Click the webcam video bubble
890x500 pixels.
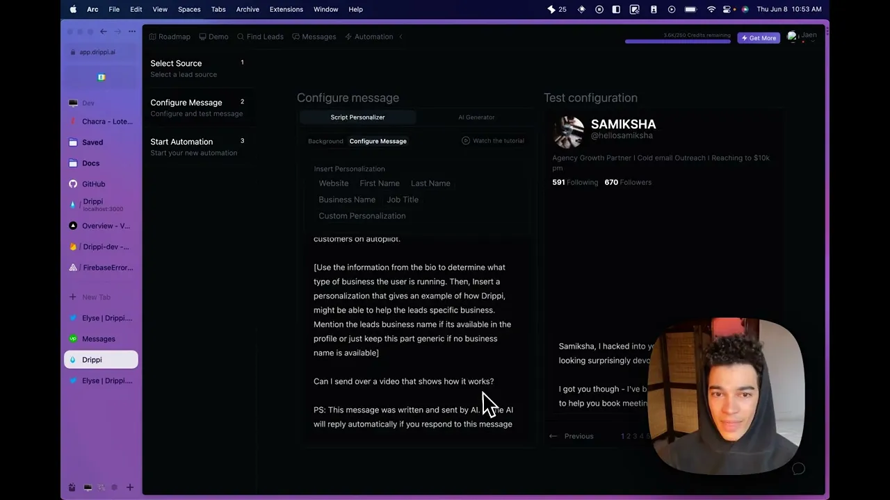(726, 396)
